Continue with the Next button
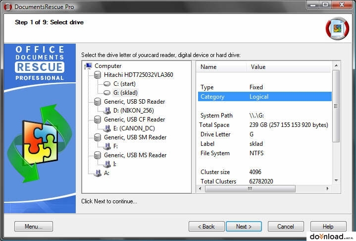 coord(244,227)
